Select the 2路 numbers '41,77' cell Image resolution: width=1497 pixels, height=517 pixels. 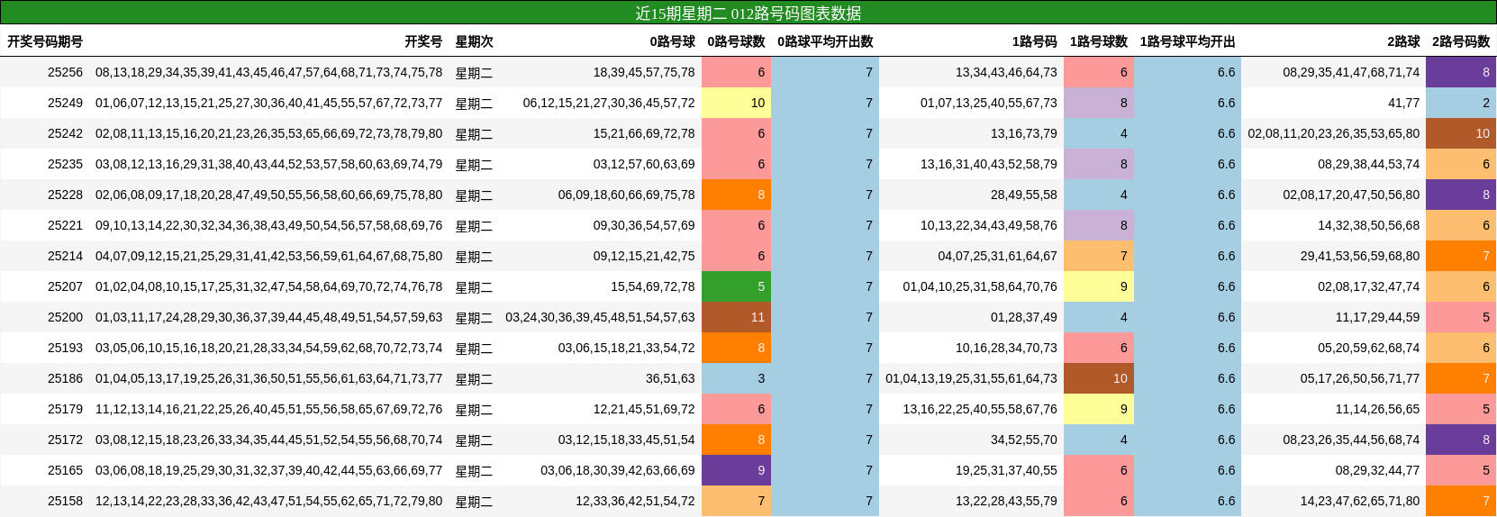tap(1403, 103)
